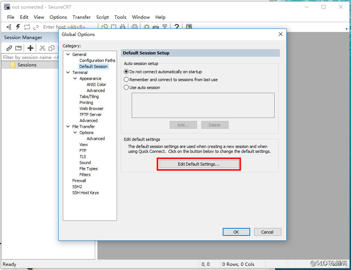Screen dimensions: 351x270
Task: Select Configuration Paths in category tree
Action: [x=97, y=60]
